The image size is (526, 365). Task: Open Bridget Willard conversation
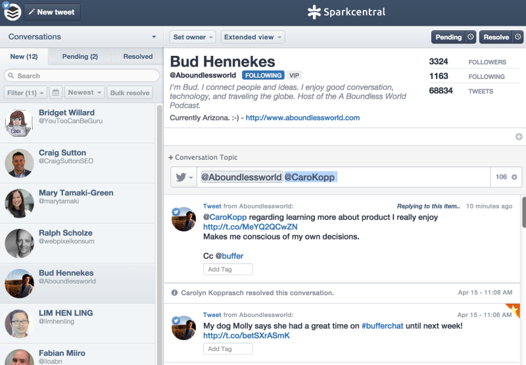[78, 123]
